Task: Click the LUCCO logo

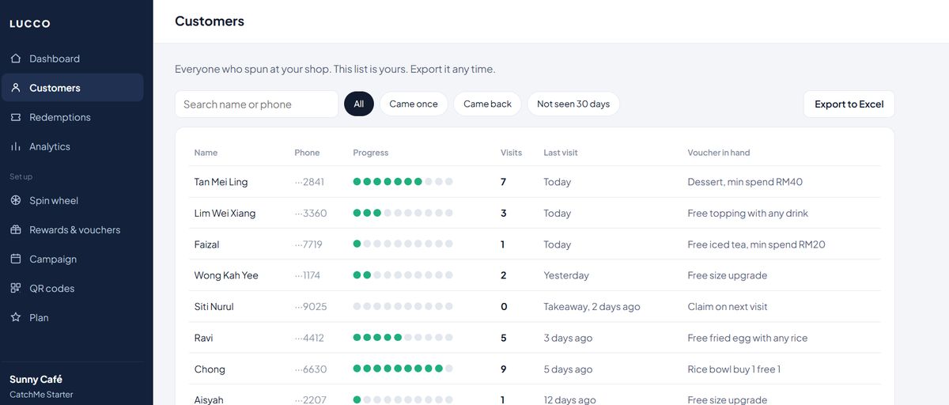Action: click(30, 24)
